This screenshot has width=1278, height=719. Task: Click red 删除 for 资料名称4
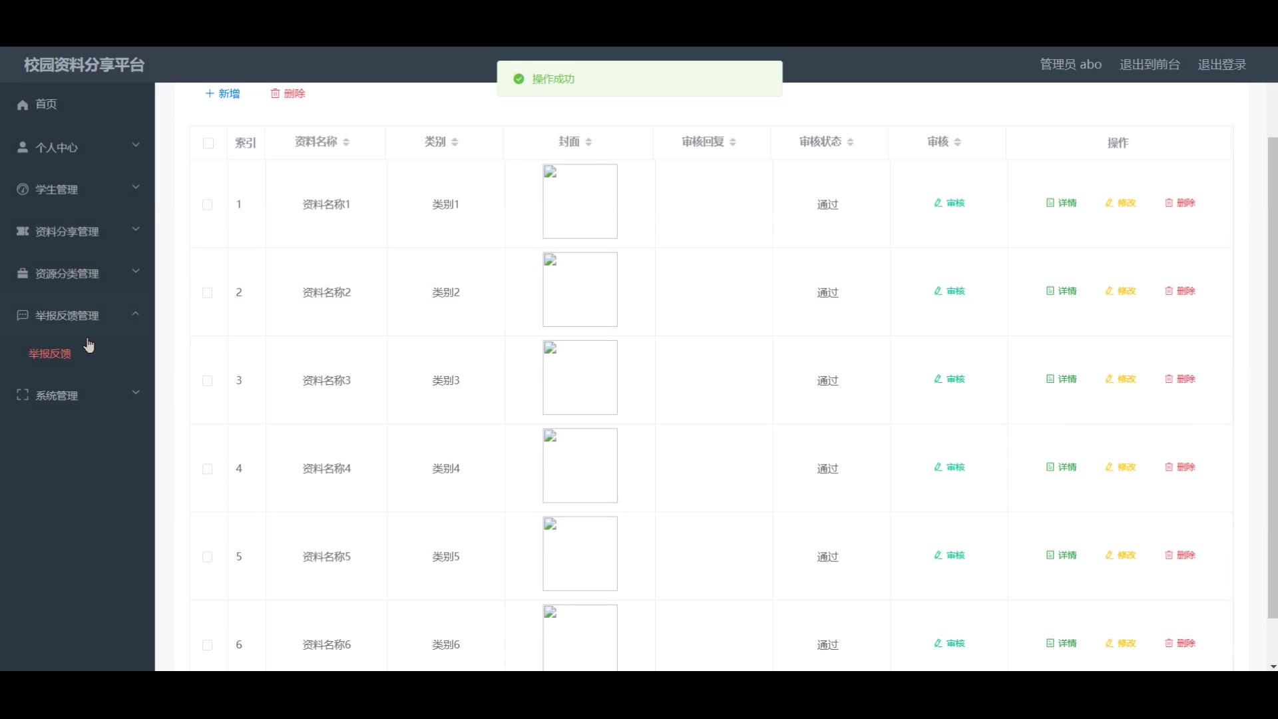pos(1180,467)
